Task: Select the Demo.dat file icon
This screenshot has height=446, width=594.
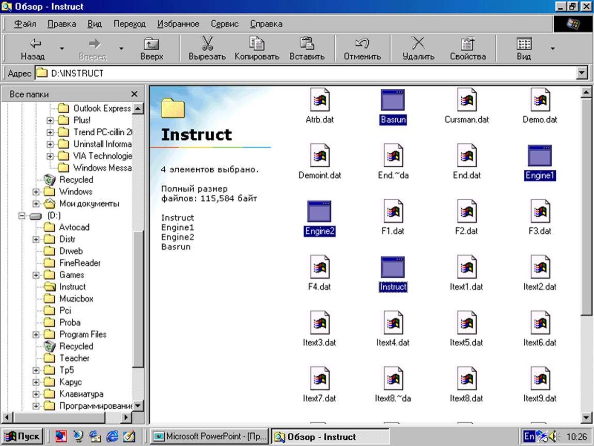Action: click(x=540, y=101)
